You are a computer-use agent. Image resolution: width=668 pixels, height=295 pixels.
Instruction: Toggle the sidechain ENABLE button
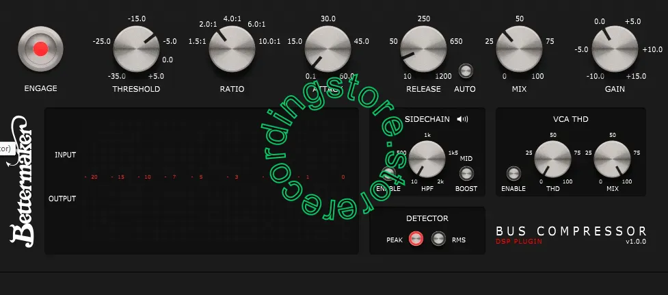click(x=388, y=173)
